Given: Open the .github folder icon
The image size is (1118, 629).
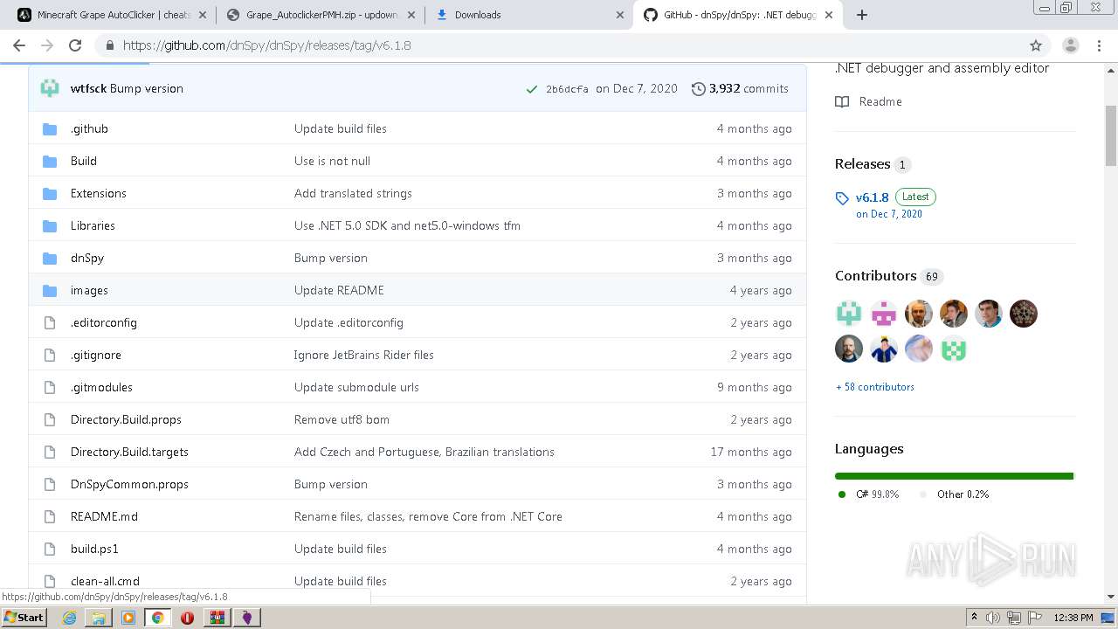Looking at the screenshot, I should tap(50, 128).
